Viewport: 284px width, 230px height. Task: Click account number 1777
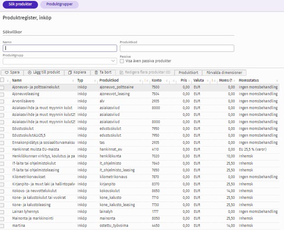click(155, 212)
